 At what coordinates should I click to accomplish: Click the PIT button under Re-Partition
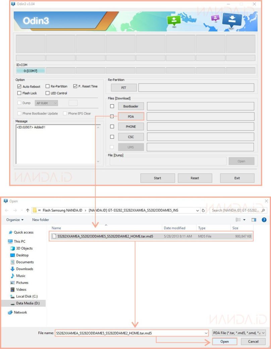[x=124, y=88]
